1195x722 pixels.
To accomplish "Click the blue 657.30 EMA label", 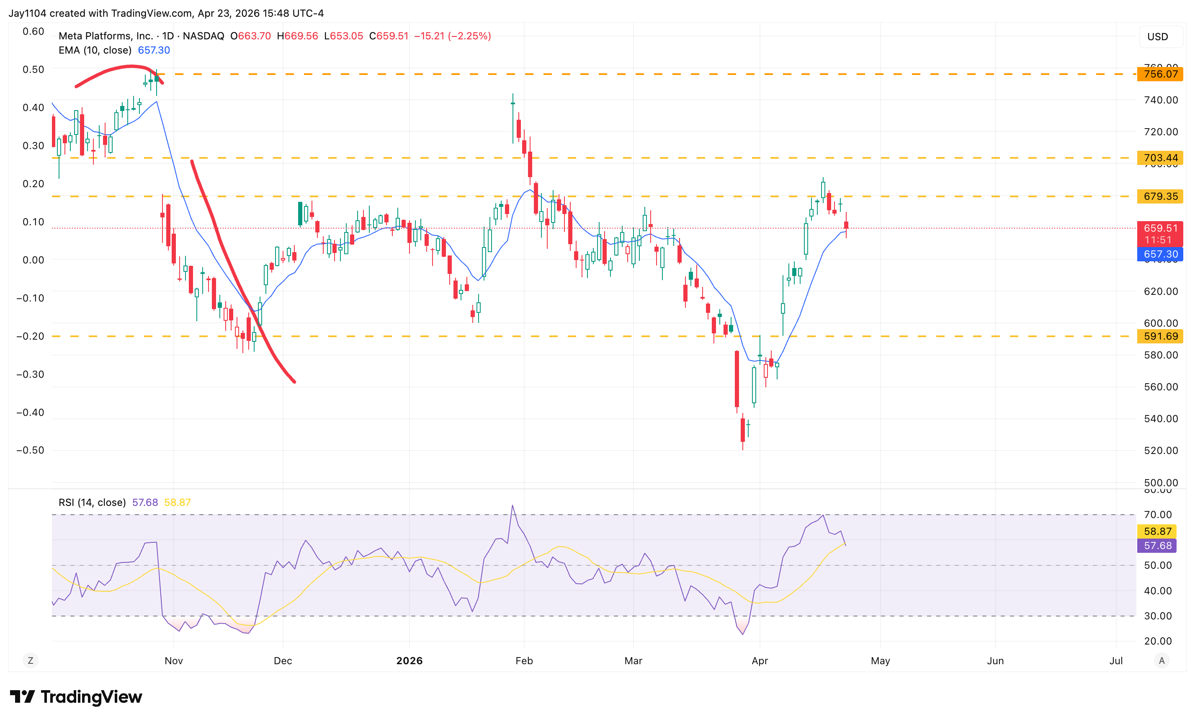I will tap(1160, 254).
